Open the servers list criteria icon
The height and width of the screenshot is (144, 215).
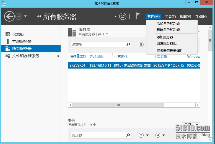tap(141, 44)
